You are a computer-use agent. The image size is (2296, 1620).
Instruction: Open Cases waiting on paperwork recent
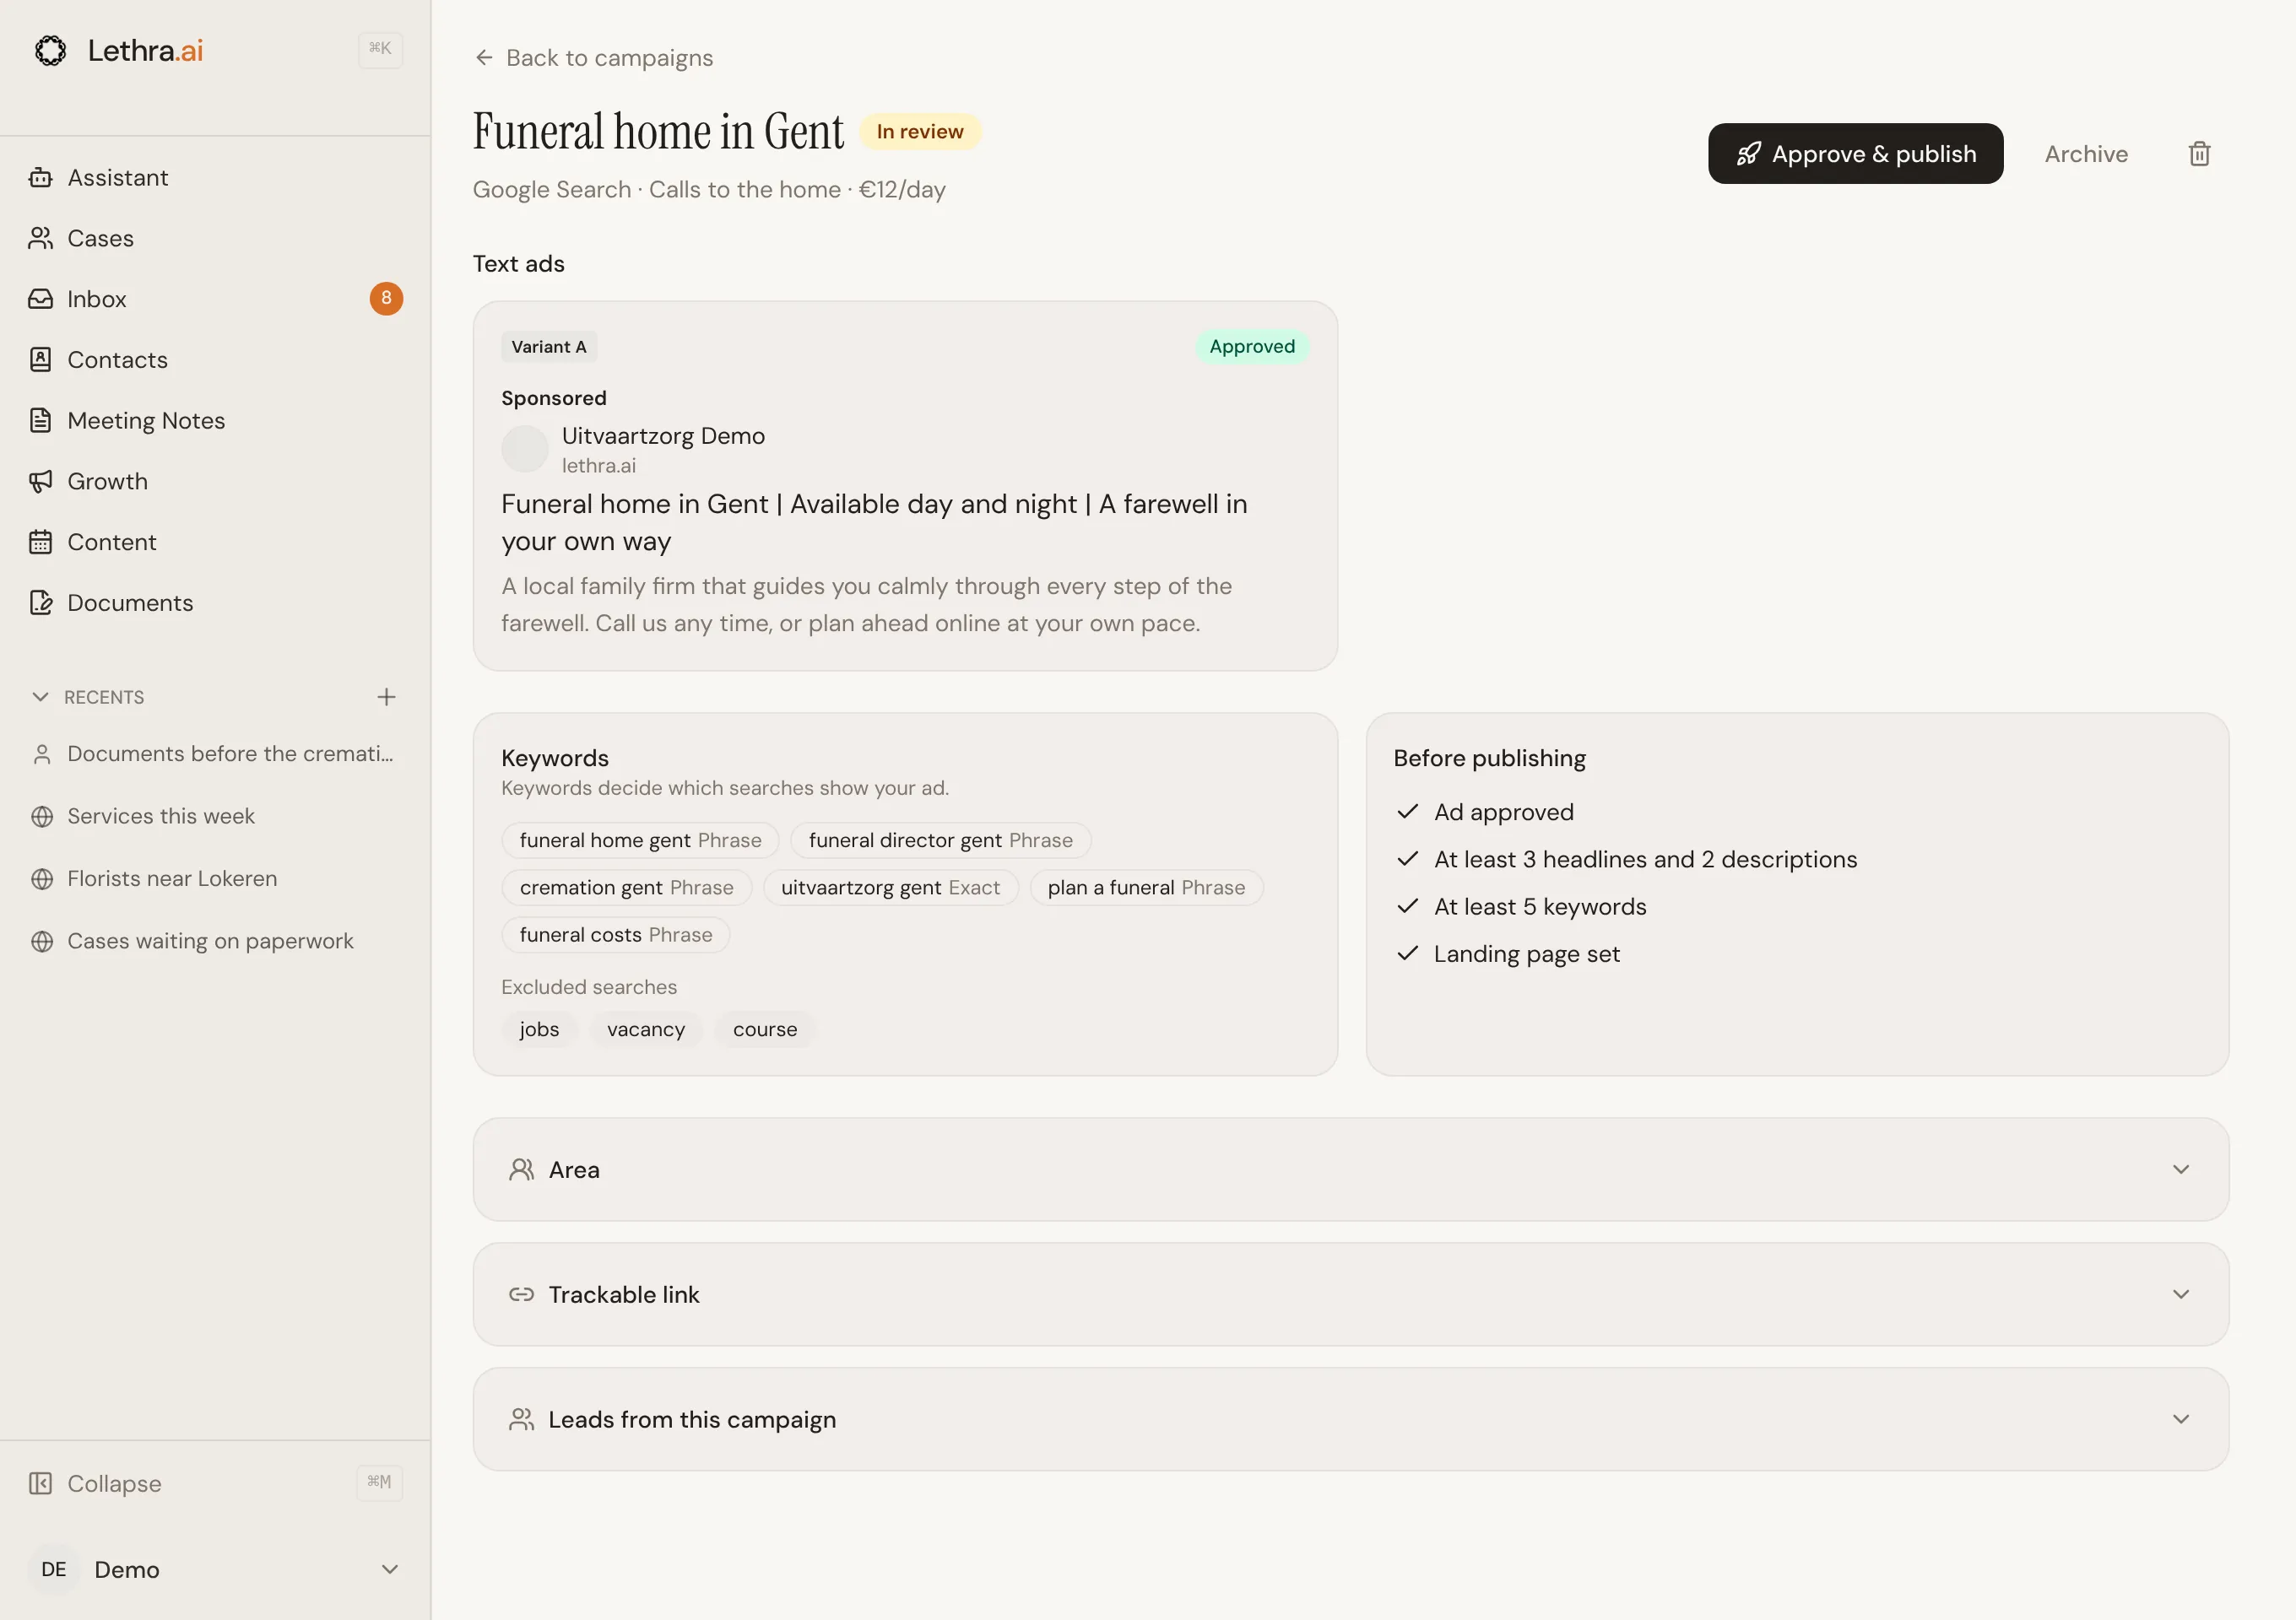click(x=215, y=942)
